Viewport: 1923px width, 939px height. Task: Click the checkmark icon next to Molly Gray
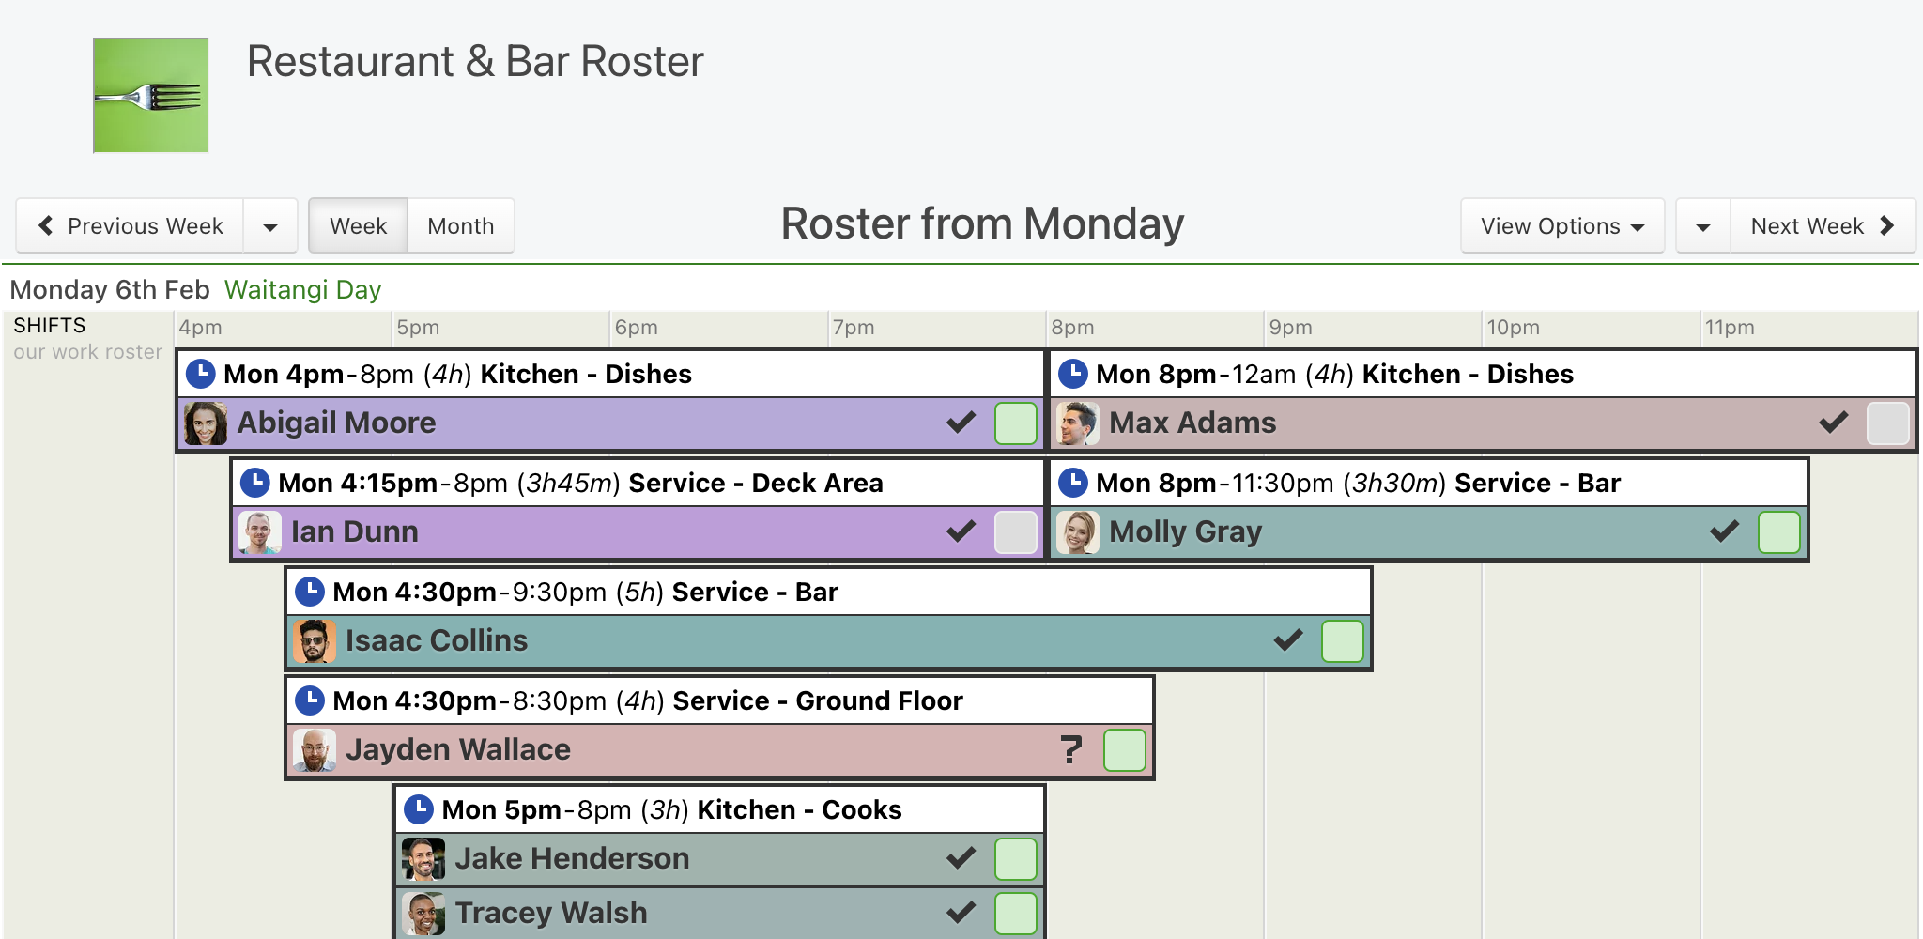[1724, 531]
